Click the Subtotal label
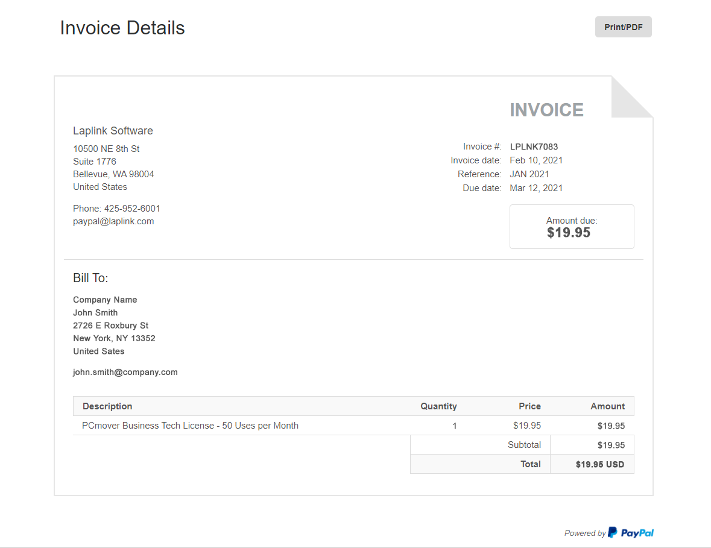 point(524,445)
